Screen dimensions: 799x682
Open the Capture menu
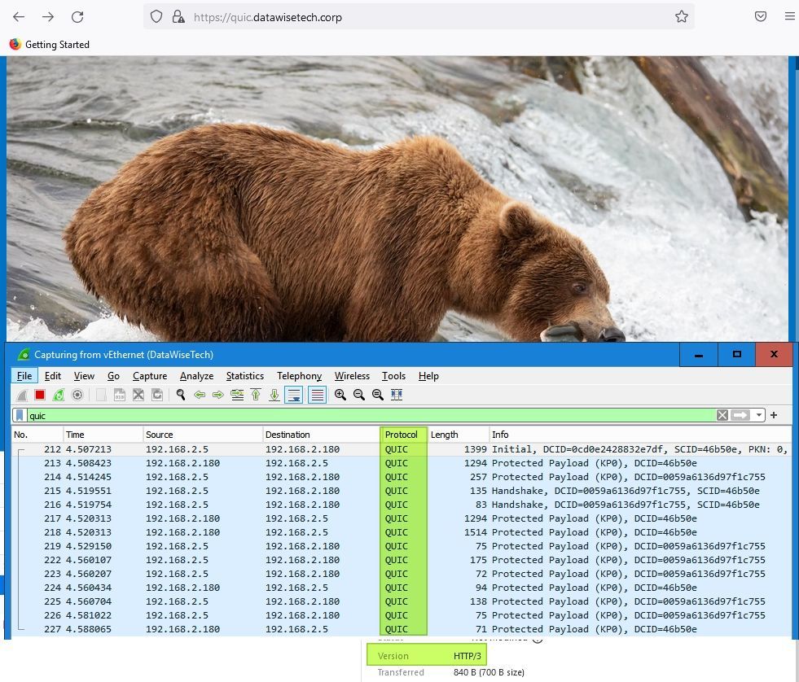coord(150,376)
